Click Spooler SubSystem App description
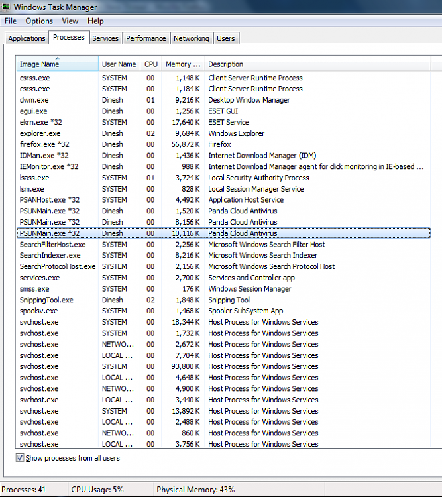The width and height of the screenshot is (442, 497). [x=246, y=311]
